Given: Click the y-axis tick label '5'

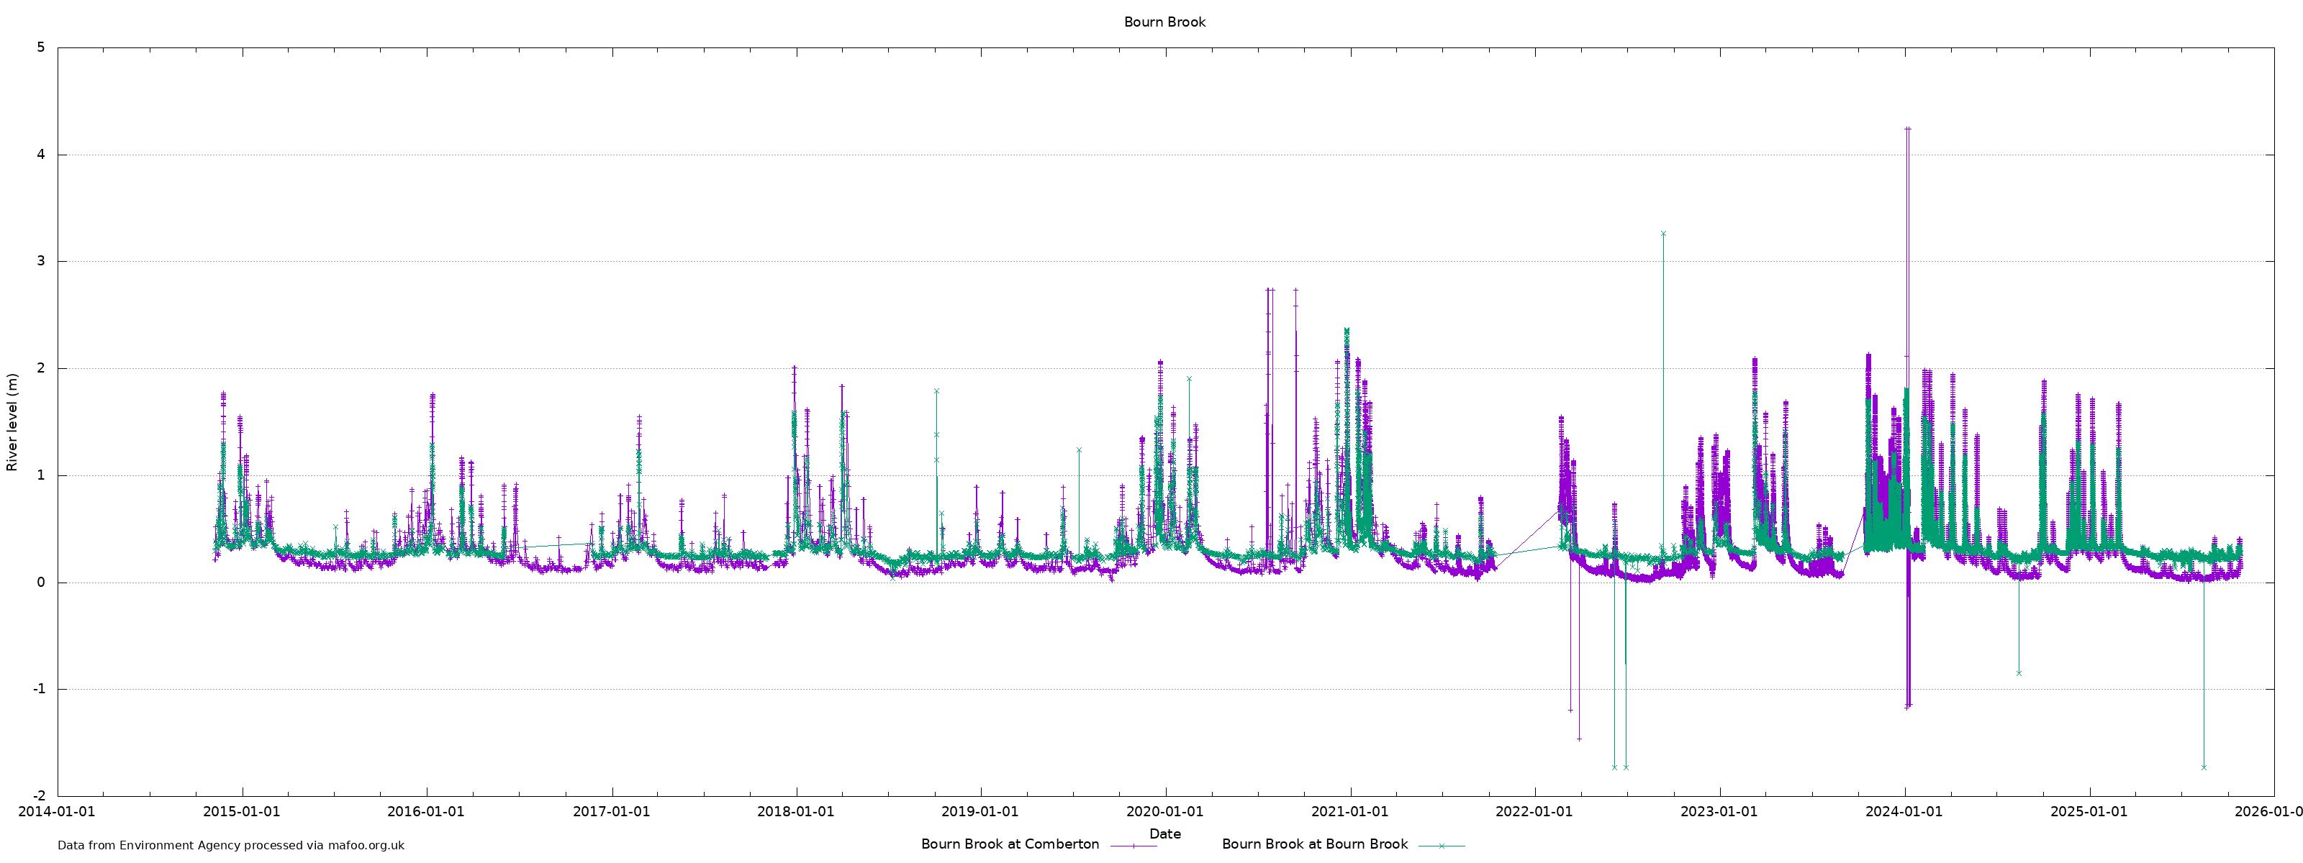Looking at the screenshot, I should 41,47.
